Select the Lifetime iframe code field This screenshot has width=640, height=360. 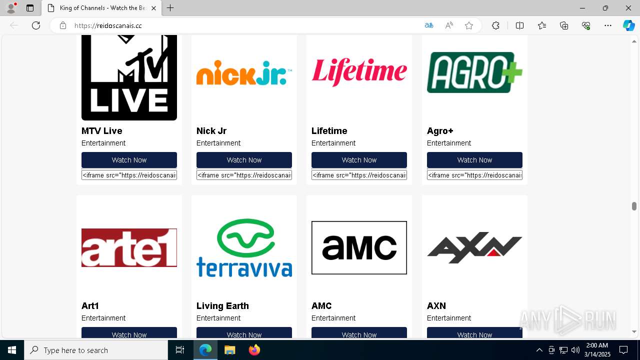point(359,175)
